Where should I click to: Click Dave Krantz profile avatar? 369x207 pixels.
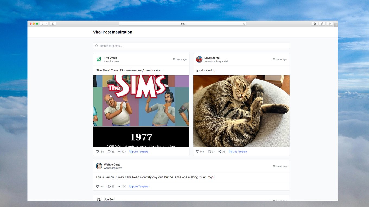[199, 59]
